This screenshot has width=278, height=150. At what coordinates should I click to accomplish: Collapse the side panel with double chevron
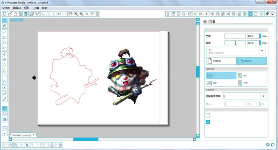click(198, 20)
